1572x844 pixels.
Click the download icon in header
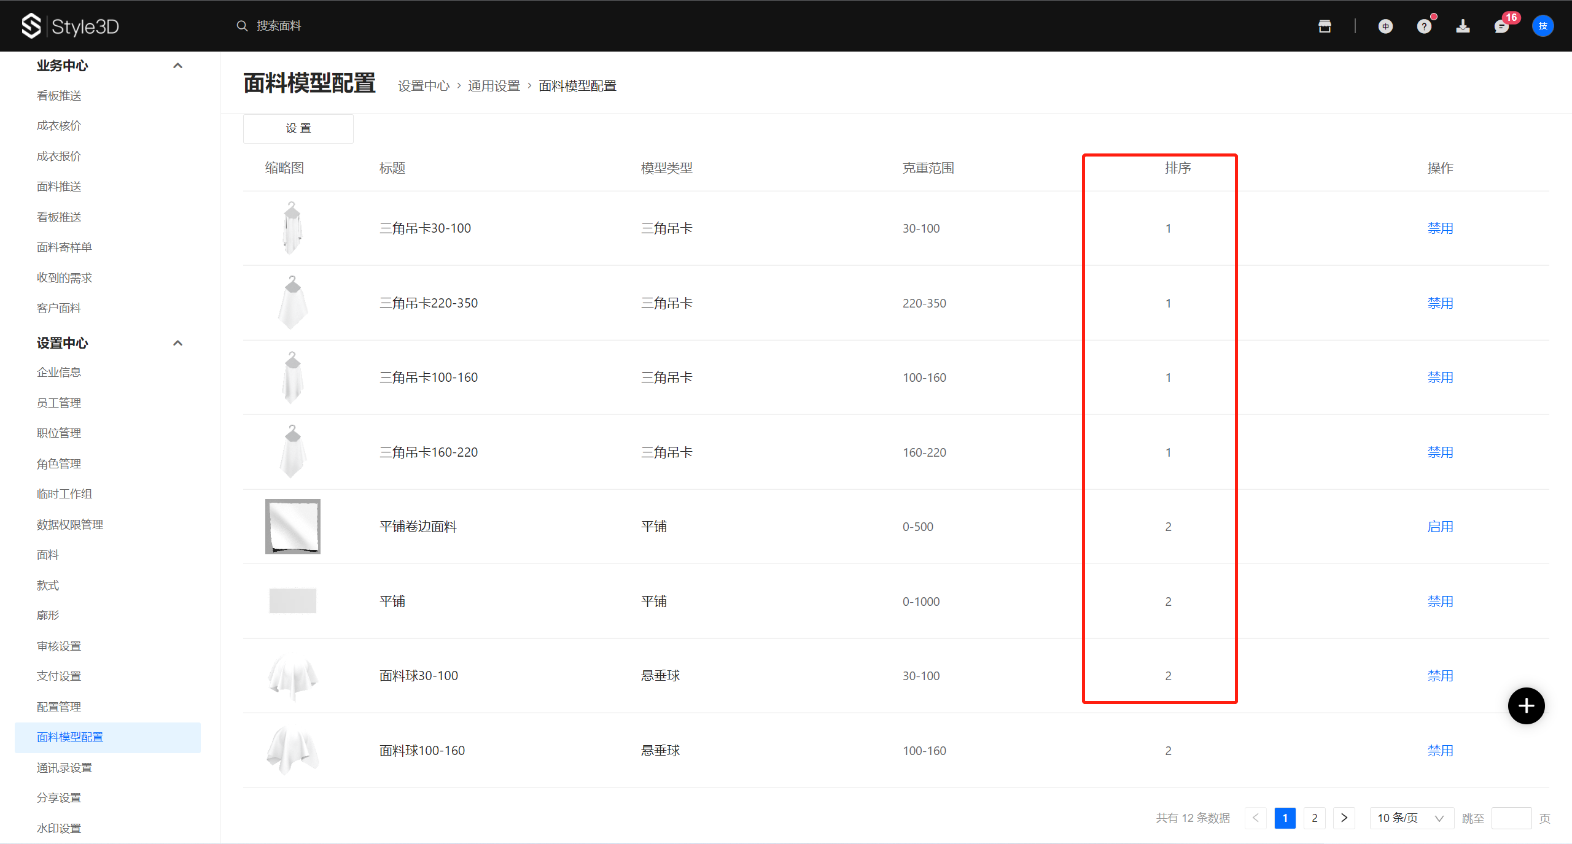click(1463, 26)
